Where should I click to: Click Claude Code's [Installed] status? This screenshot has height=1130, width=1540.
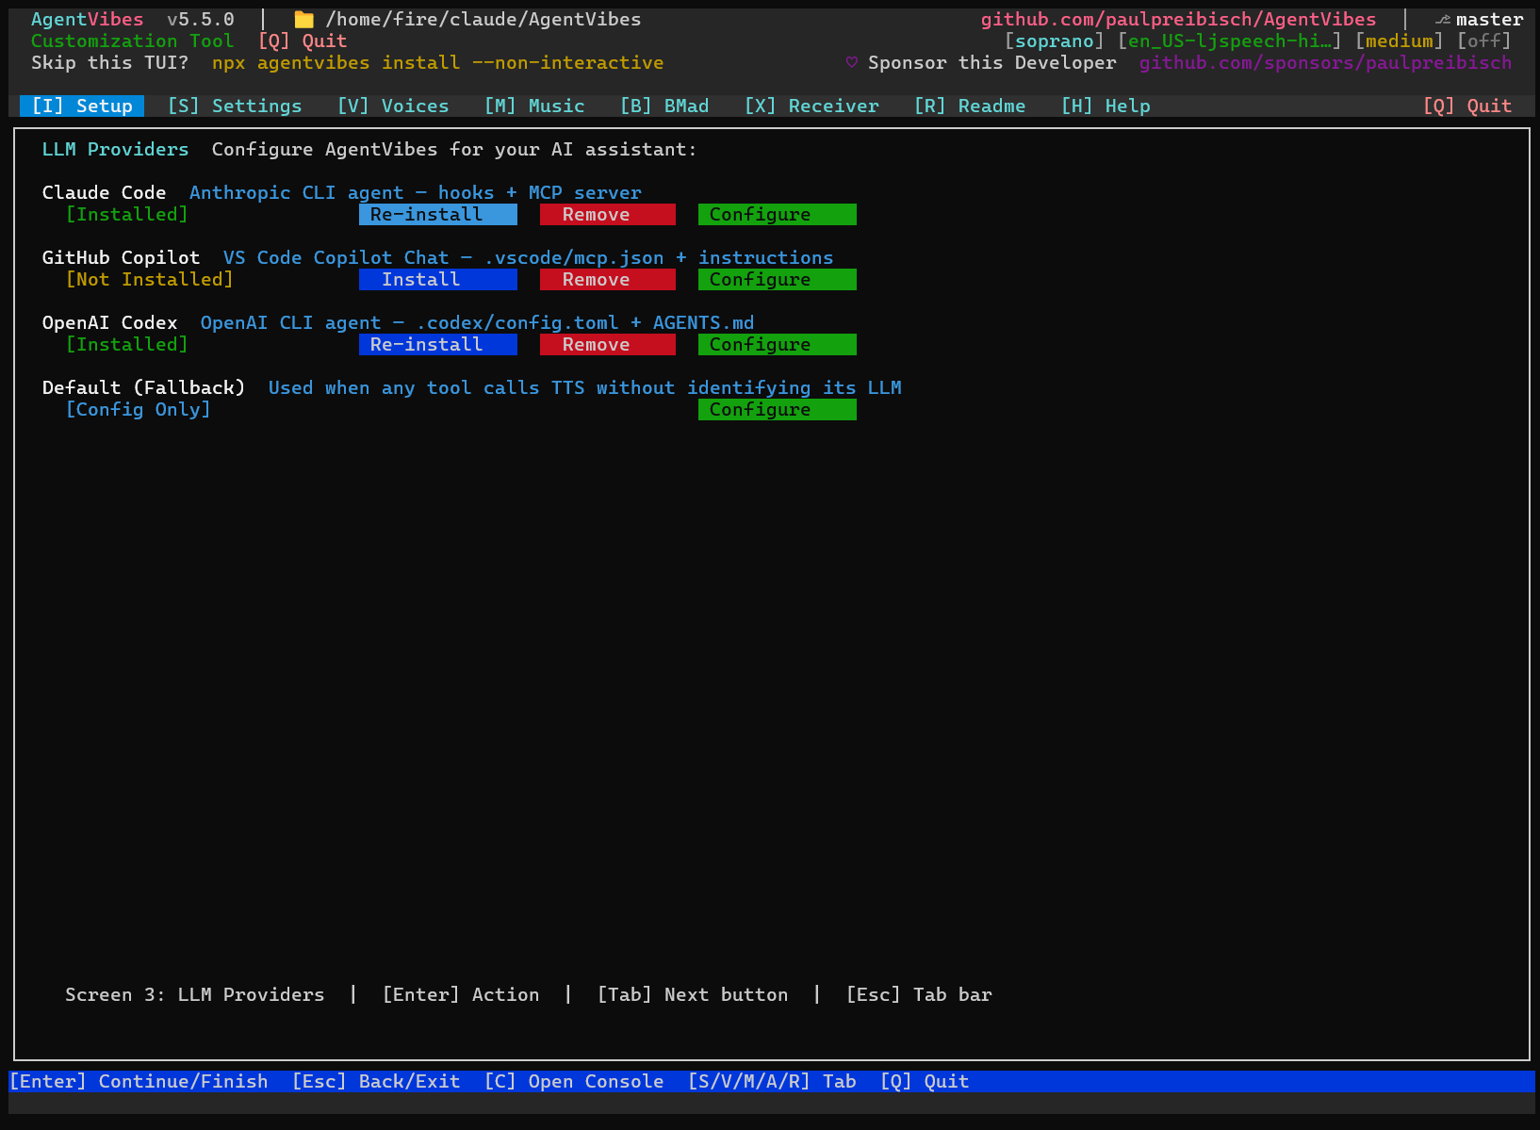[x=127, y=215]
